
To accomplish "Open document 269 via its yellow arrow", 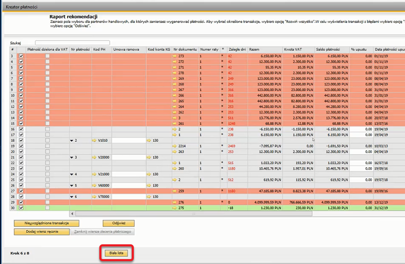I will coord(175,78).
